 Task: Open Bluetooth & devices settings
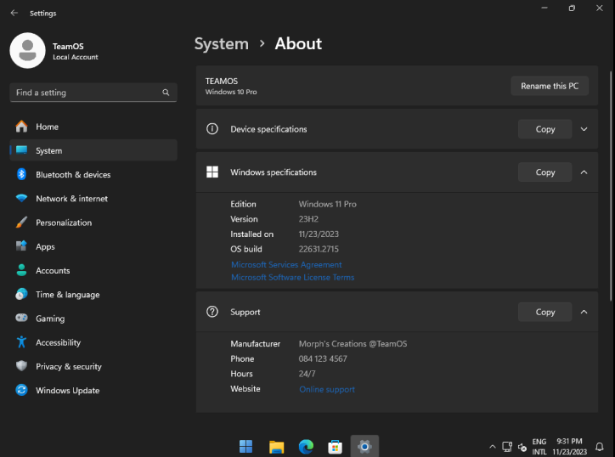(x=93, y=175)
